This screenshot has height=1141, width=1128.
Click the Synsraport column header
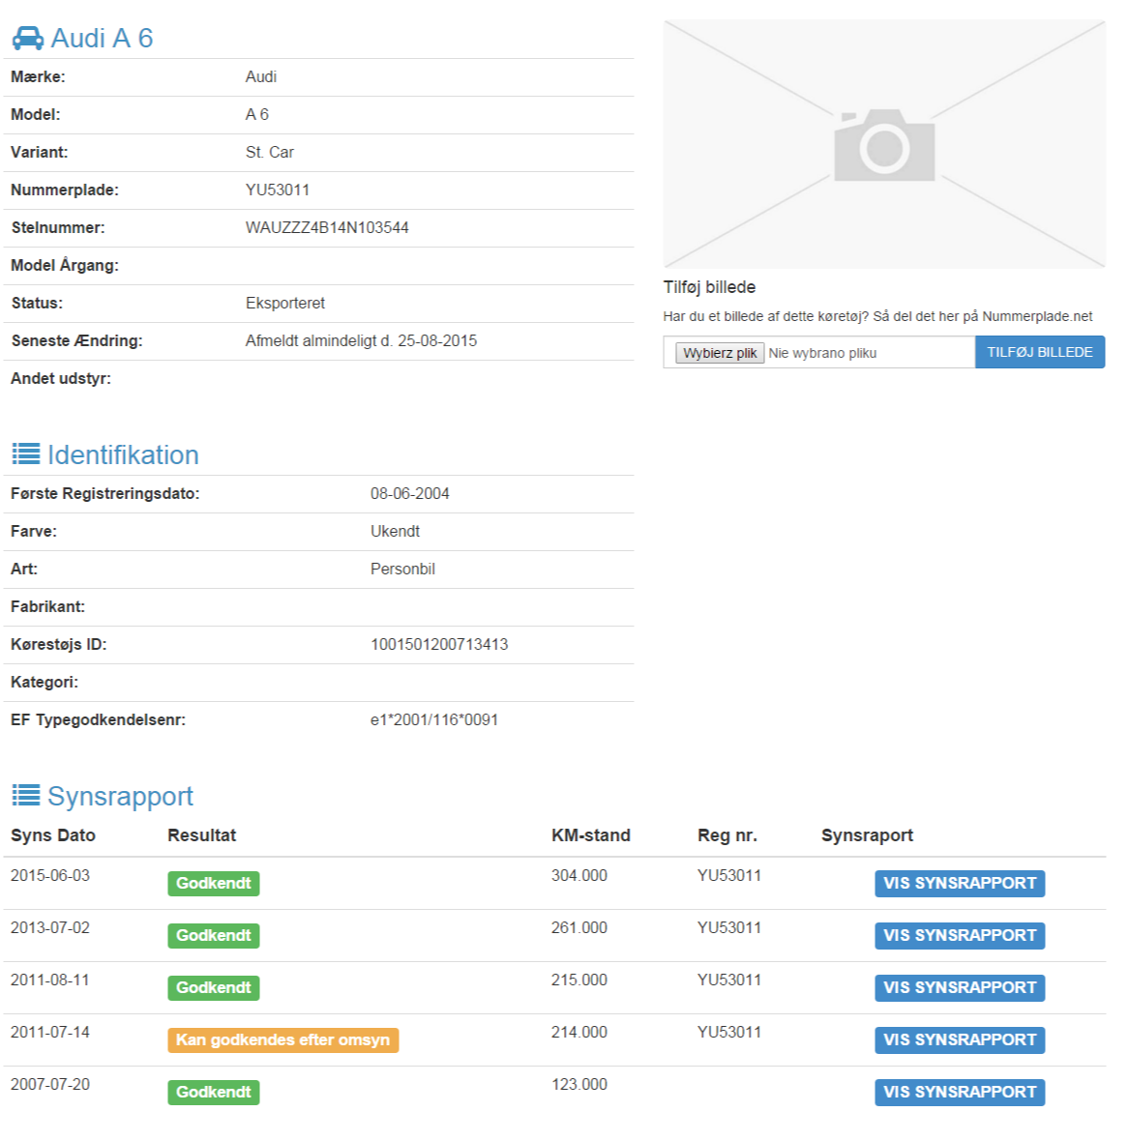point(868,835)
